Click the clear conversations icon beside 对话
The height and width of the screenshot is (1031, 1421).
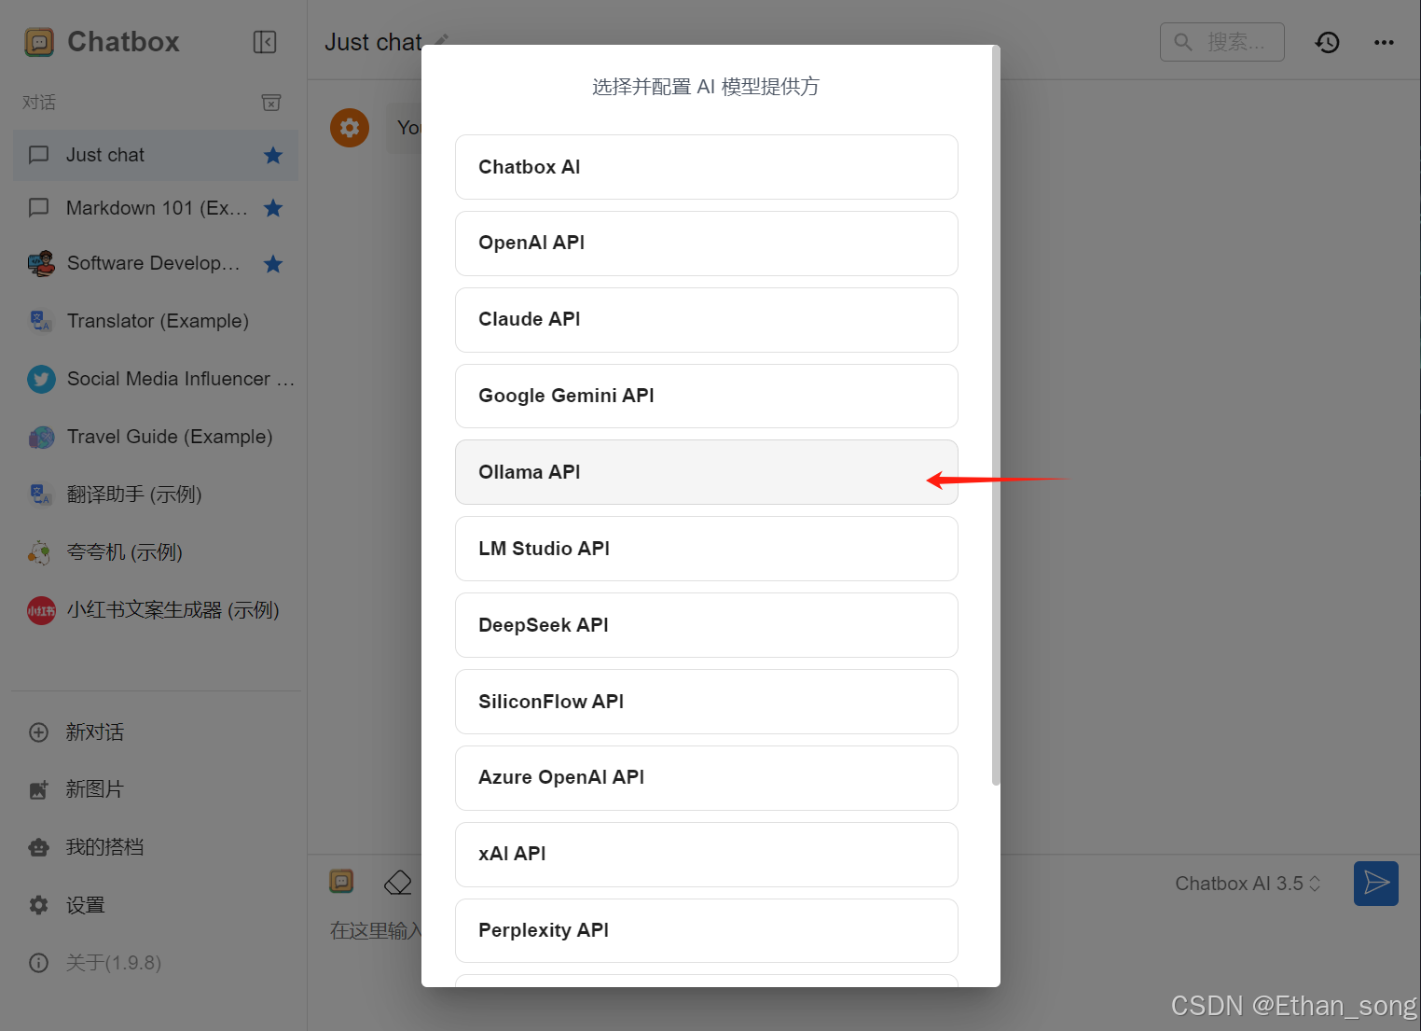pos(271,103)
